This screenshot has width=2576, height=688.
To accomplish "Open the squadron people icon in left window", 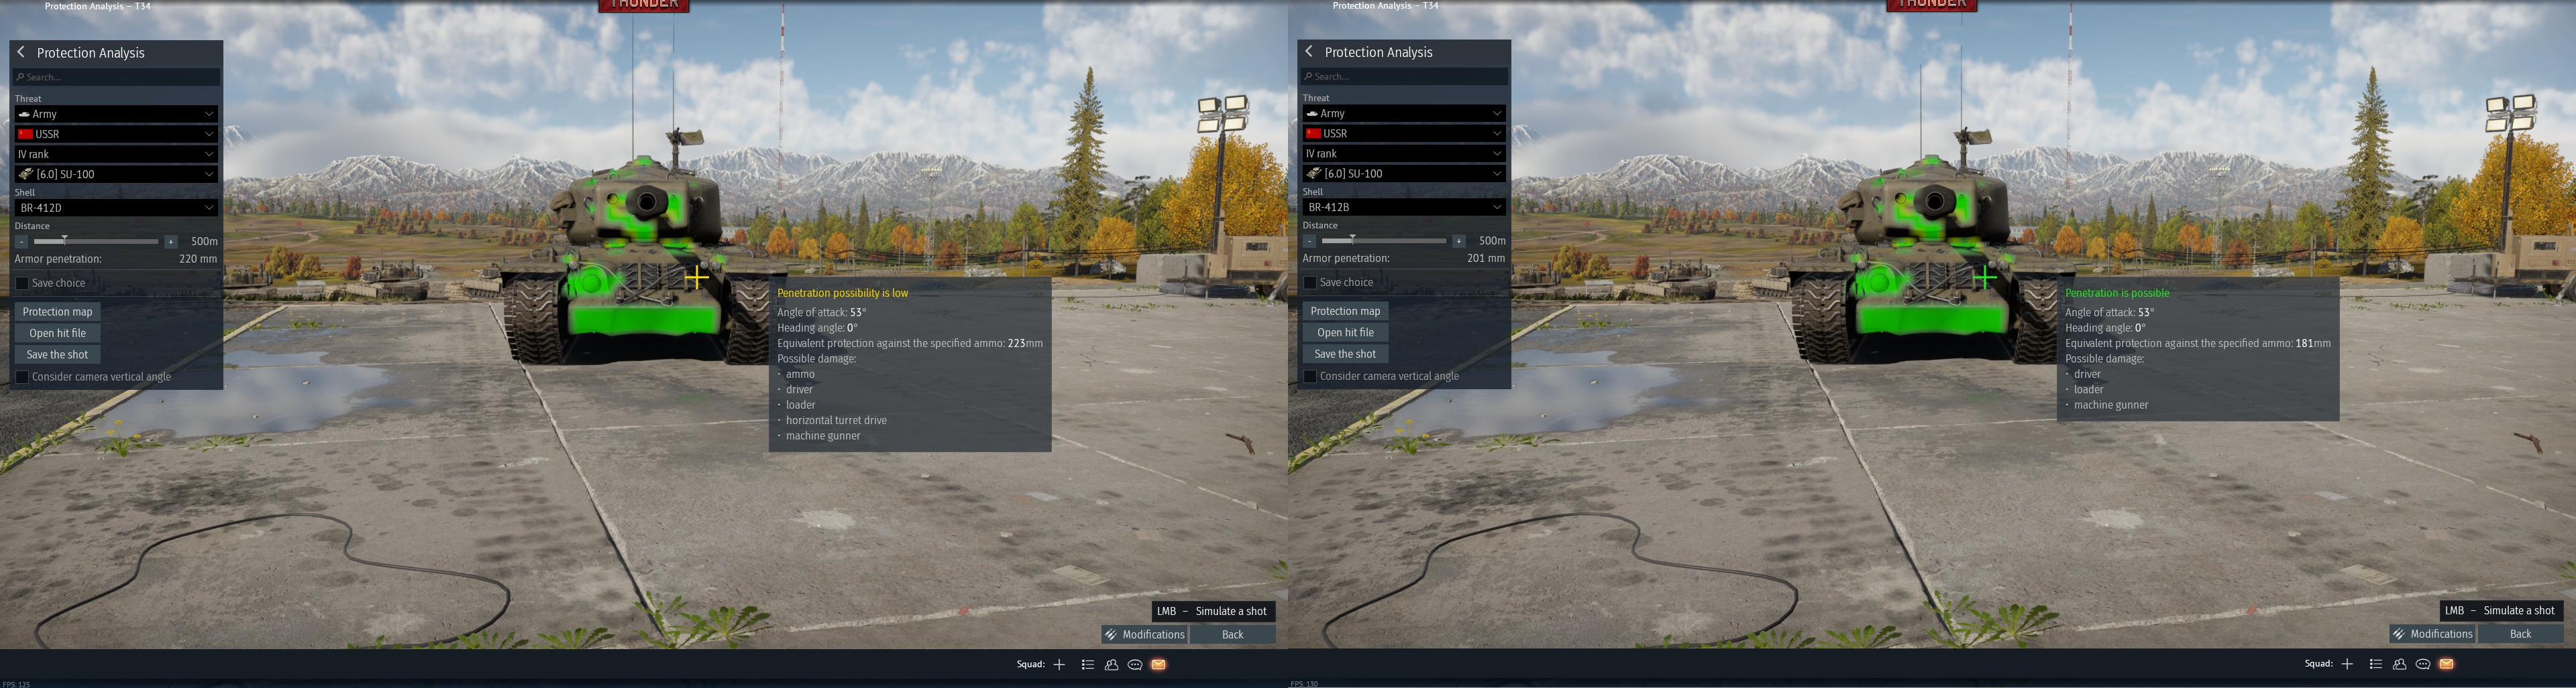I will click(1111, 664).
